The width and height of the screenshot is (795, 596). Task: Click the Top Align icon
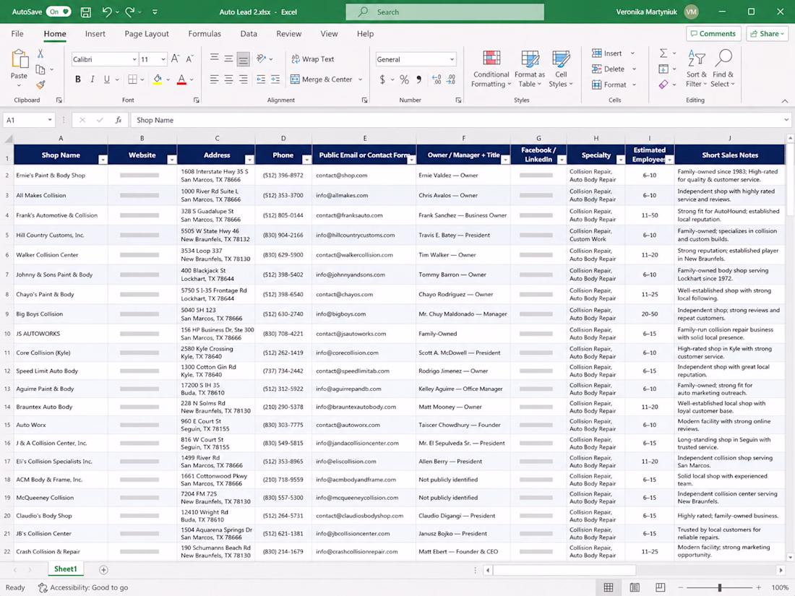(x=215, y=59)
